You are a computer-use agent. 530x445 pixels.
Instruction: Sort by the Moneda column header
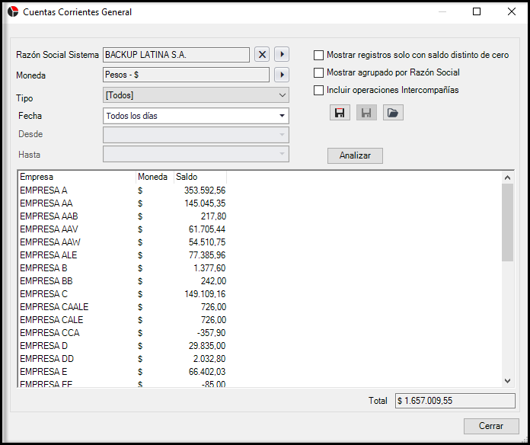point(155,177)
